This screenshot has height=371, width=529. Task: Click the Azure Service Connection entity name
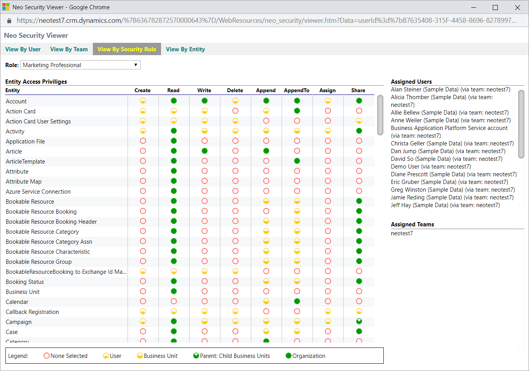click(38, 192)
